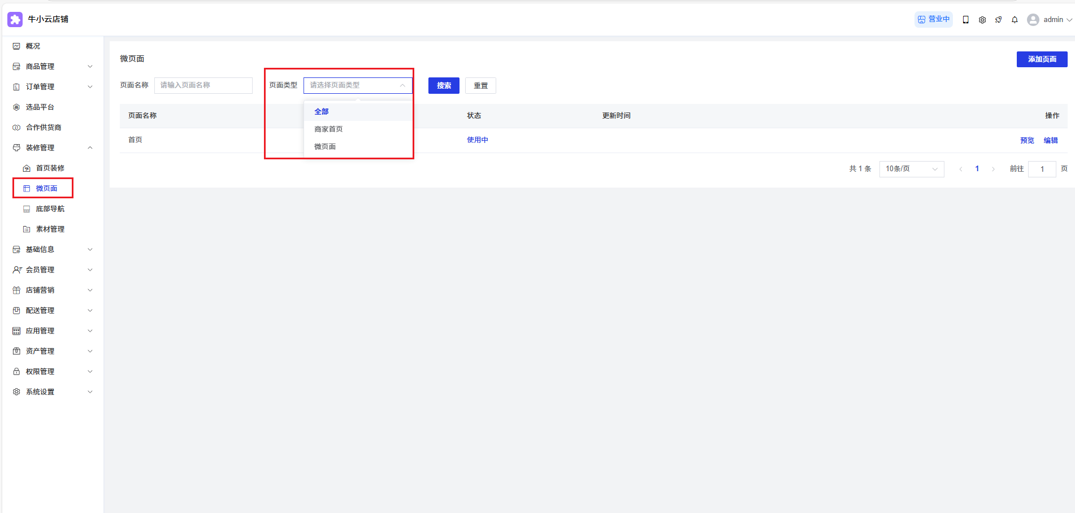Click the 添加页面 button
Viewport: 1075px width, 513px height.
[x=1042, y=59]
